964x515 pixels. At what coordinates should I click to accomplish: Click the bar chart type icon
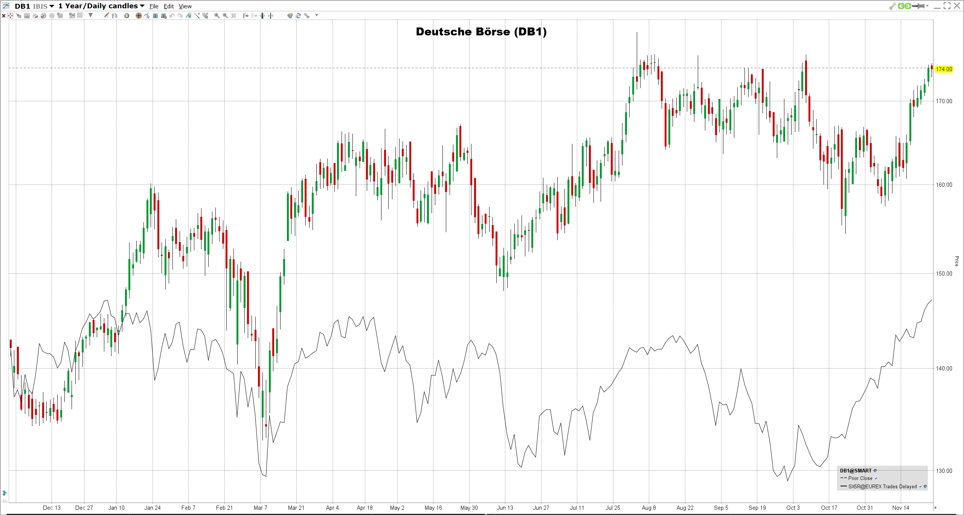coord(115,15)
